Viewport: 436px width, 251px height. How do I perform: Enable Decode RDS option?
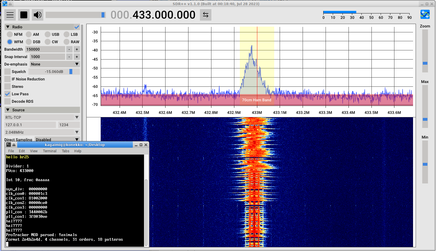coord(8,101)
